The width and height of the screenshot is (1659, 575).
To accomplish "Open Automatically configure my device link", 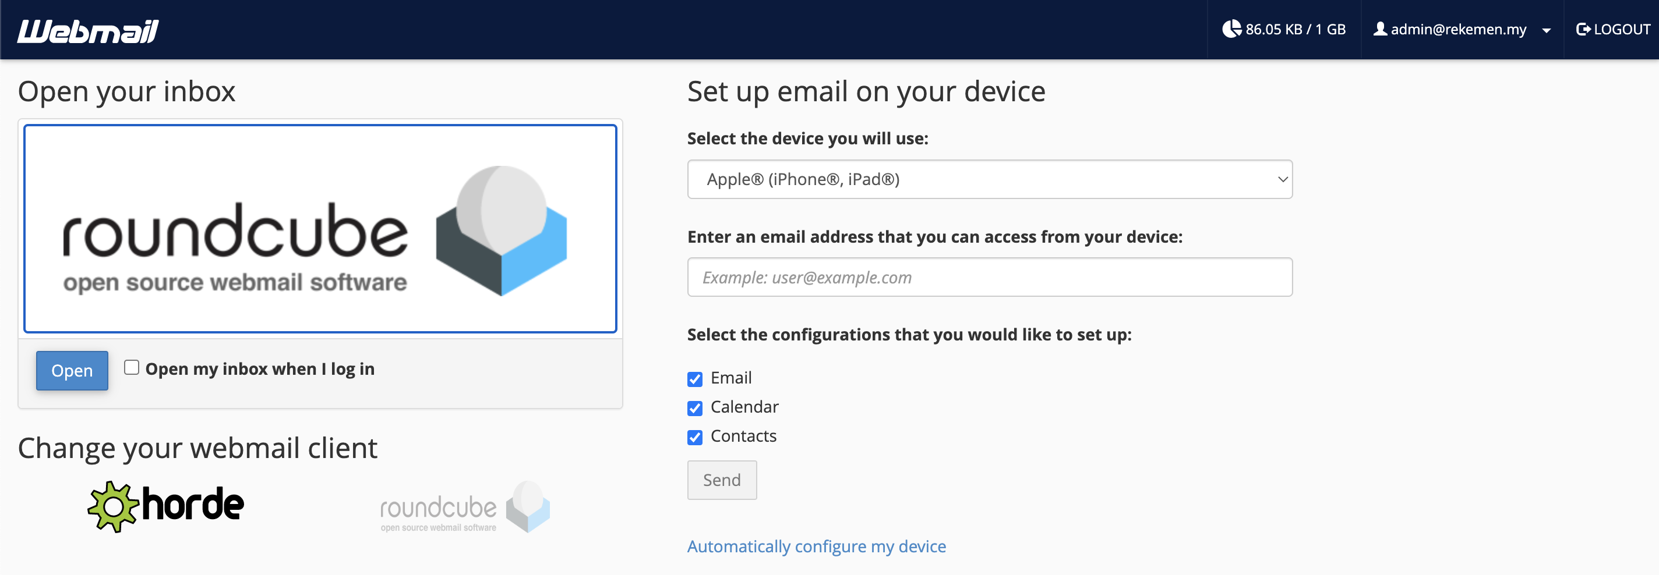I will point(817,546).
